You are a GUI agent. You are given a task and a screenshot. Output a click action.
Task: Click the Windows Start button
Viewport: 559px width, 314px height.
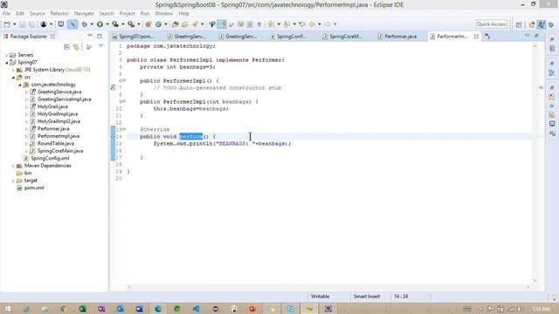pyautogui.click(x=8, y=309)
